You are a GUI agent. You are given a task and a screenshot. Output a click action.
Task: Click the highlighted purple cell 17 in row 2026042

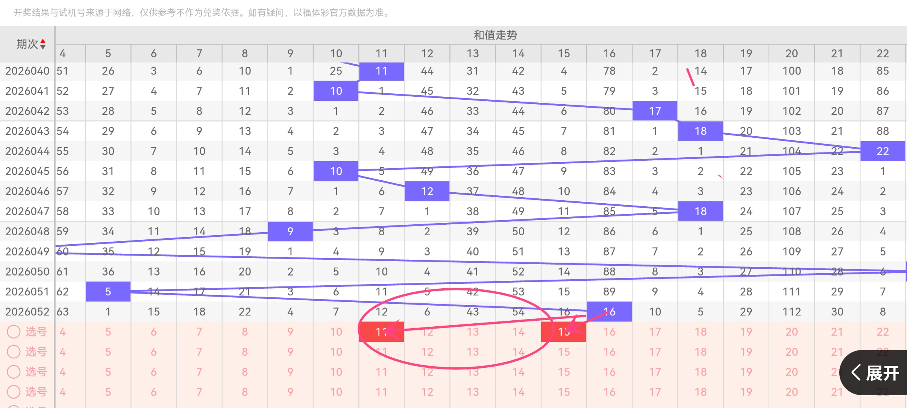tap(655, 111)
